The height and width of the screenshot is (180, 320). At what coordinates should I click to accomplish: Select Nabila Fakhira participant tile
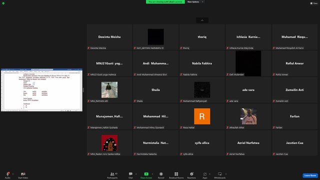click(x=202, y=63)
